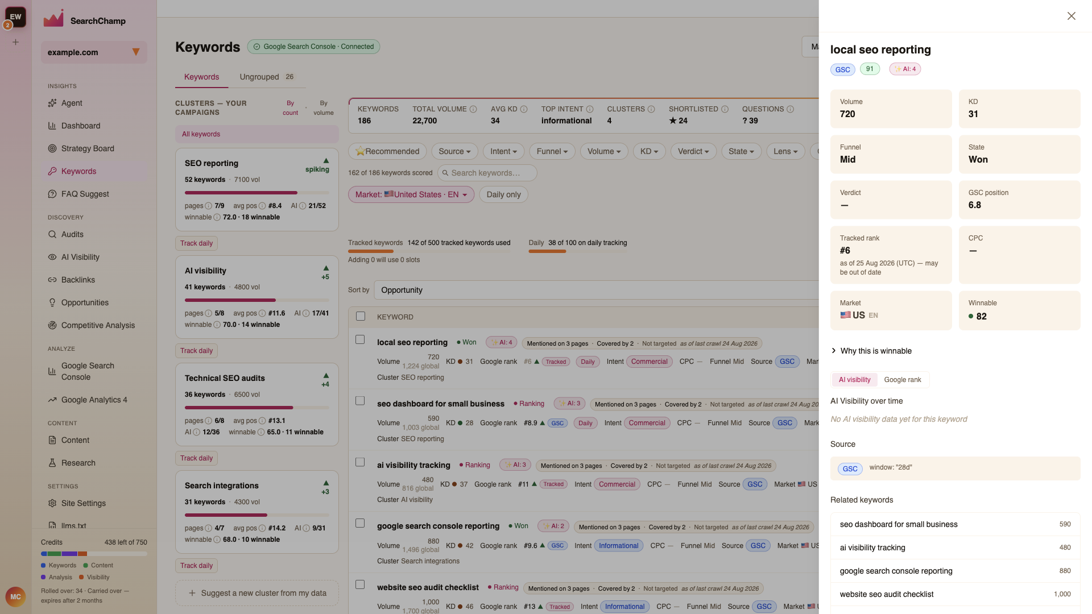Screen dimensions: 1092x614
Task: Click Track daily under AI visibility
Action: coord(196,351)
